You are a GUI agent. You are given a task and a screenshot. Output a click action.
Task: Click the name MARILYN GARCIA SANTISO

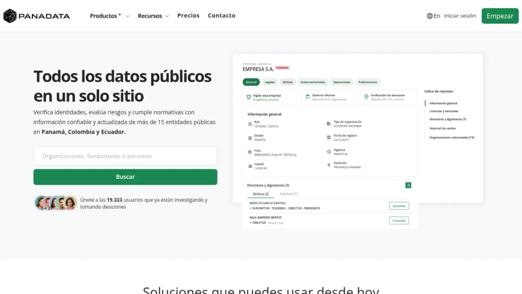tap(268, 203)
